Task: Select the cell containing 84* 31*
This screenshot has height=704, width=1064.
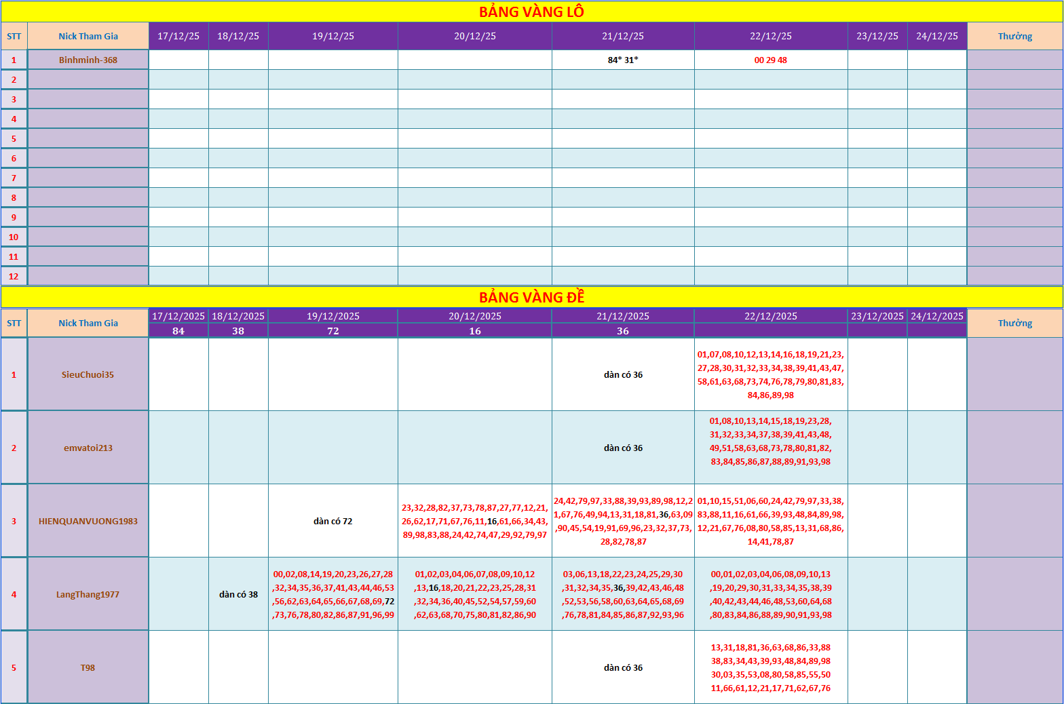Action: click(x=623, y=60)
